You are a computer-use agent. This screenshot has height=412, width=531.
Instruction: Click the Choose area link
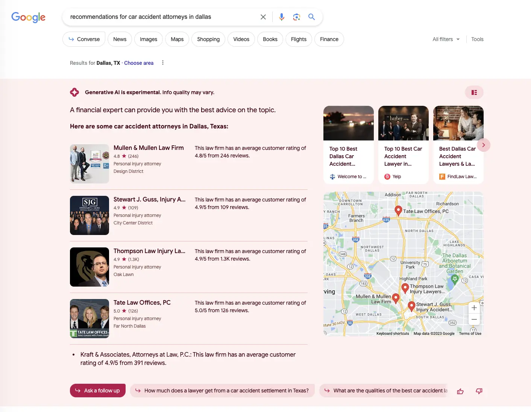(x=139, y=63)
